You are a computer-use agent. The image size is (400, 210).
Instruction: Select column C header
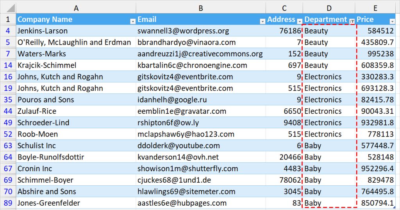pos(284,8)
